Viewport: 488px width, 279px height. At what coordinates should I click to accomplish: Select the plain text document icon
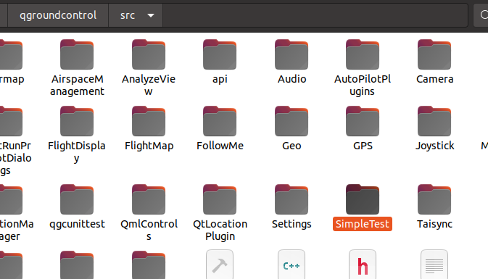[x=434, y=265]
